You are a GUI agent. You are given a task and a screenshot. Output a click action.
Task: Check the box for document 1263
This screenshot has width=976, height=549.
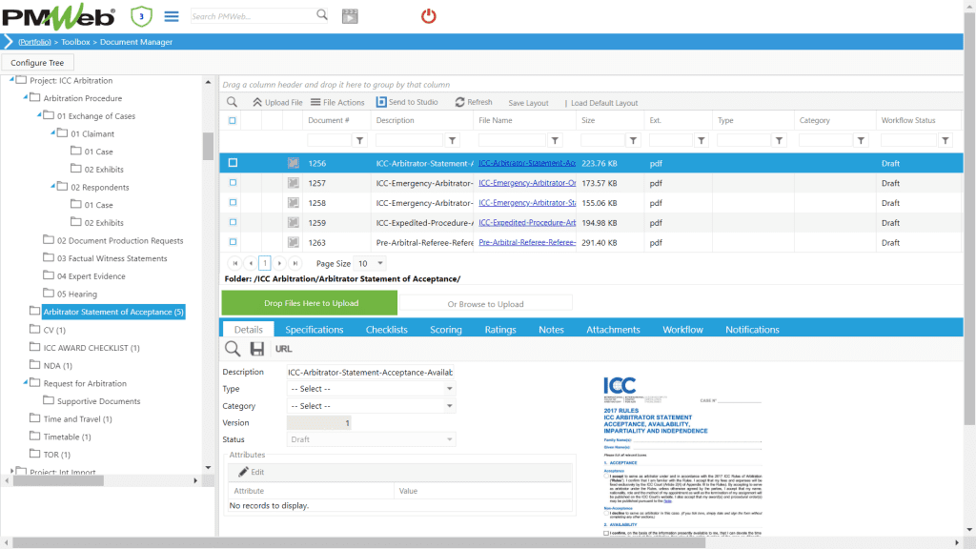click(233, 242)
